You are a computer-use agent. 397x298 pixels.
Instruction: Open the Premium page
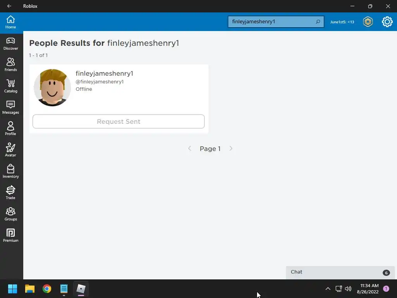(10, 236)
